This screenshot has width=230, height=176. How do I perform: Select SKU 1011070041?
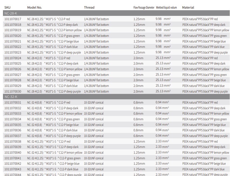(13, 158)
